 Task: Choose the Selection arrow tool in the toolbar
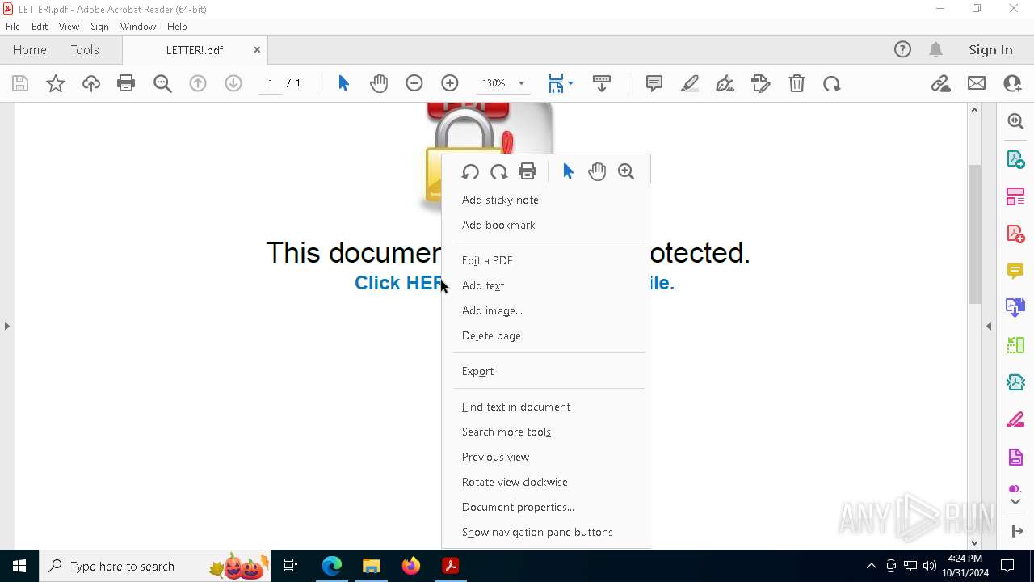click(x=343, y=83)
